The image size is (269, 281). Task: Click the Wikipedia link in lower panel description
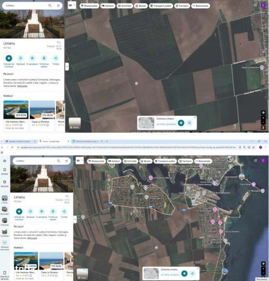32,238
